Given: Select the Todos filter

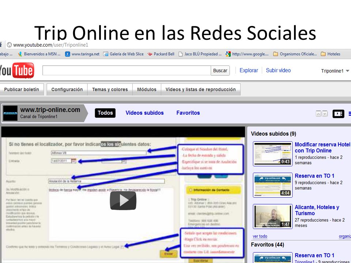Looking at the screenshot, I should coord(105,113).
